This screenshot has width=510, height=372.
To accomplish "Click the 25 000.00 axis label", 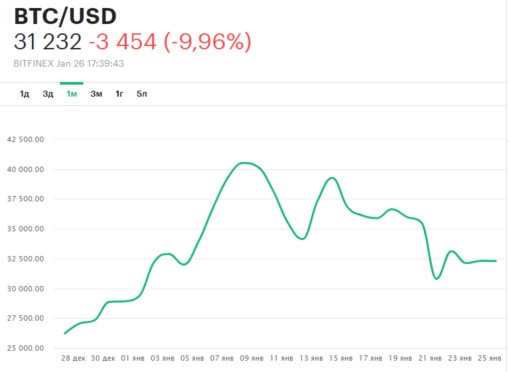I will tap(25, 348).
